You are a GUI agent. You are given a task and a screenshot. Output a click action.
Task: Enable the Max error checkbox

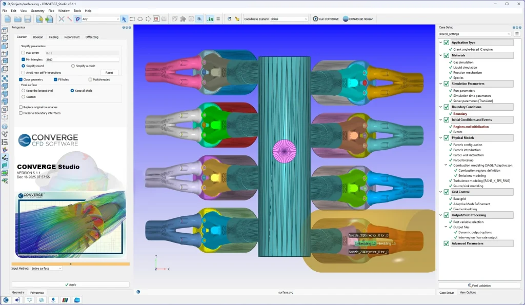coord(23,53)
